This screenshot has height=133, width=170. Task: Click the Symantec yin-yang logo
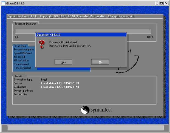(85, 110)
